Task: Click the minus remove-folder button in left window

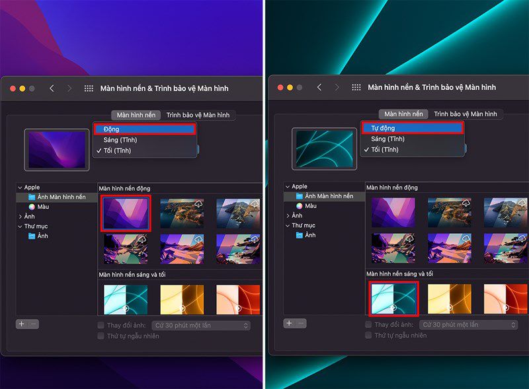Action: coord(33,324)
